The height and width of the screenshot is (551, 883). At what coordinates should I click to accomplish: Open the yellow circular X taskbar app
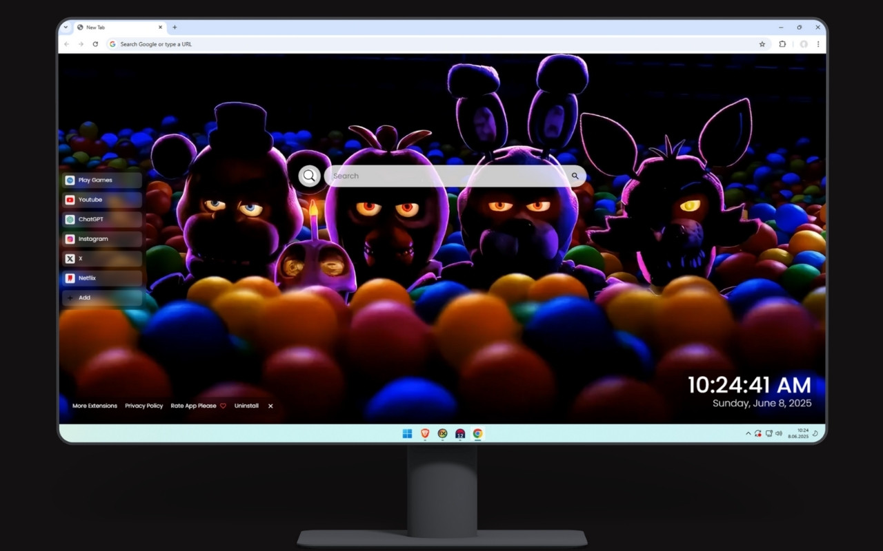pyautogui.click(x=443, y=433)
